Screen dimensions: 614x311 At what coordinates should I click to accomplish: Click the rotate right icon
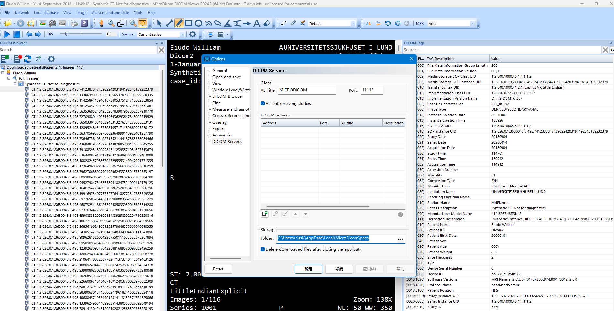pos(398,23)
